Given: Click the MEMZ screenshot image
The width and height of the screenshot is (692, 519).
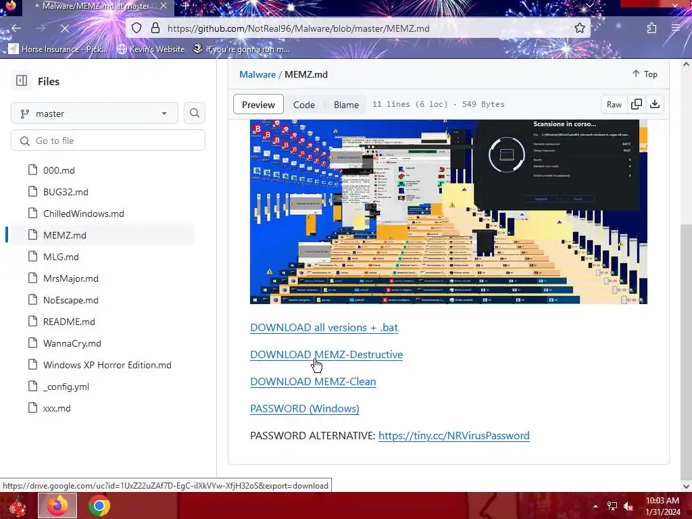Looking at the screenshot, I should pyautogui.click(x=449, y=212).
